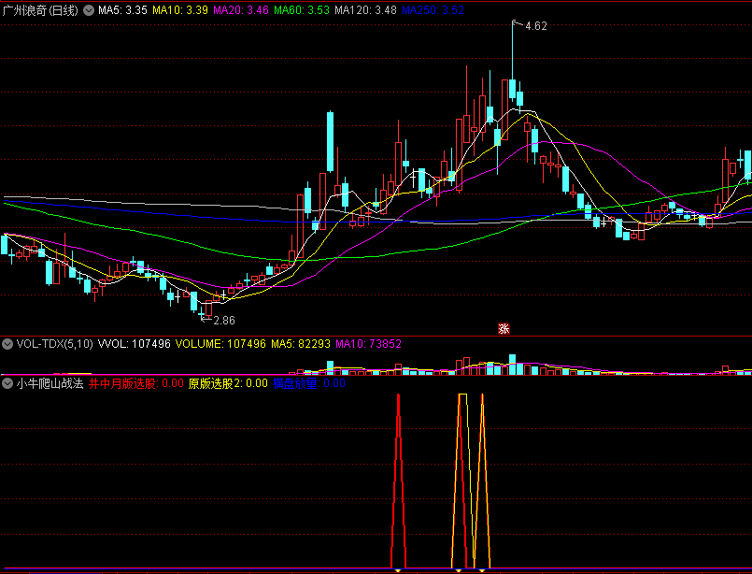
Task: Click the yellow VOLUME: 107496 value
Action: pyautogui.click(x=220, y=344)
